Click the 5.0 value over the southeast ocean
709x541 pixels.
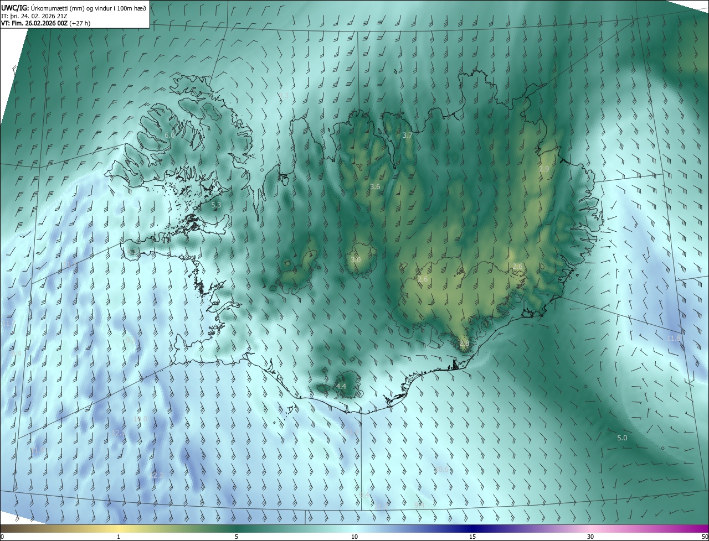click(622, 438)
